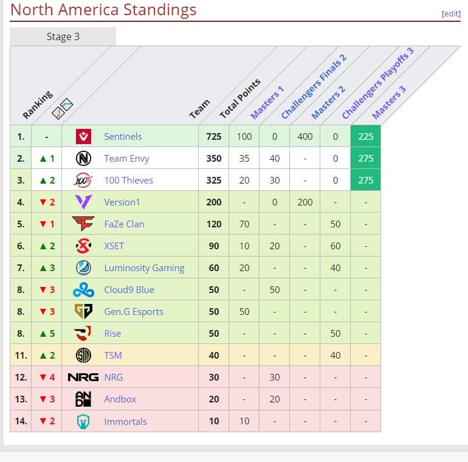Viewport: 468px width, 462px height.
Task: Select the Stage 3 tab
Action: tap(63, 36)
